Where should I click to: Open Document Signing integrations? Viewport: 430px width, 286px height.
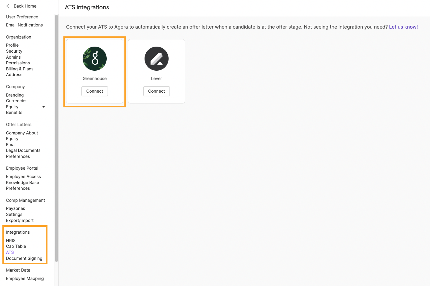[x=24, y=258]
